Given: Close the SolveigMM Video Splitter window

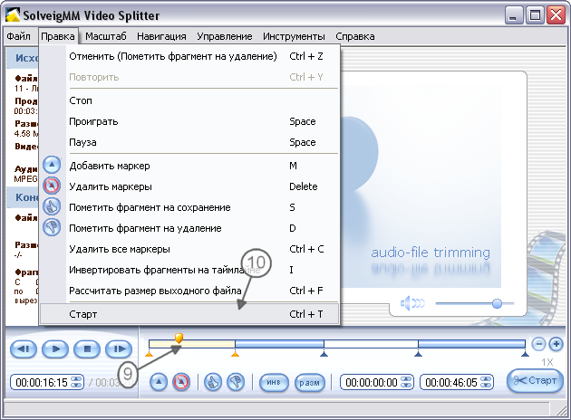Looking at the screenshot, I should (x=556, y=15).
